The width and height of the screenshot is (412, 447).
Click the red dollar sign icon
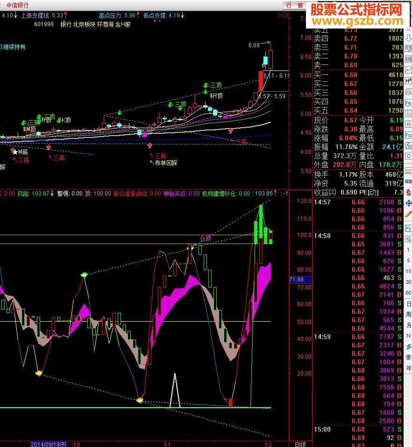(409, 192)
